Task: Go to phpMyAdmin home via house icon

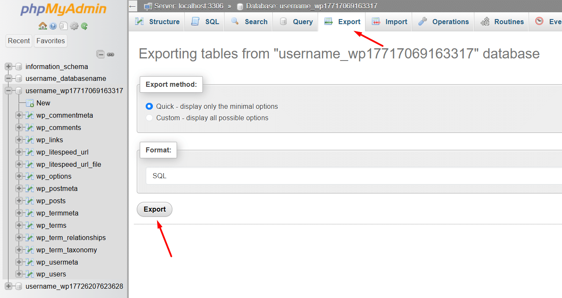Action: [x=43, y=26]
